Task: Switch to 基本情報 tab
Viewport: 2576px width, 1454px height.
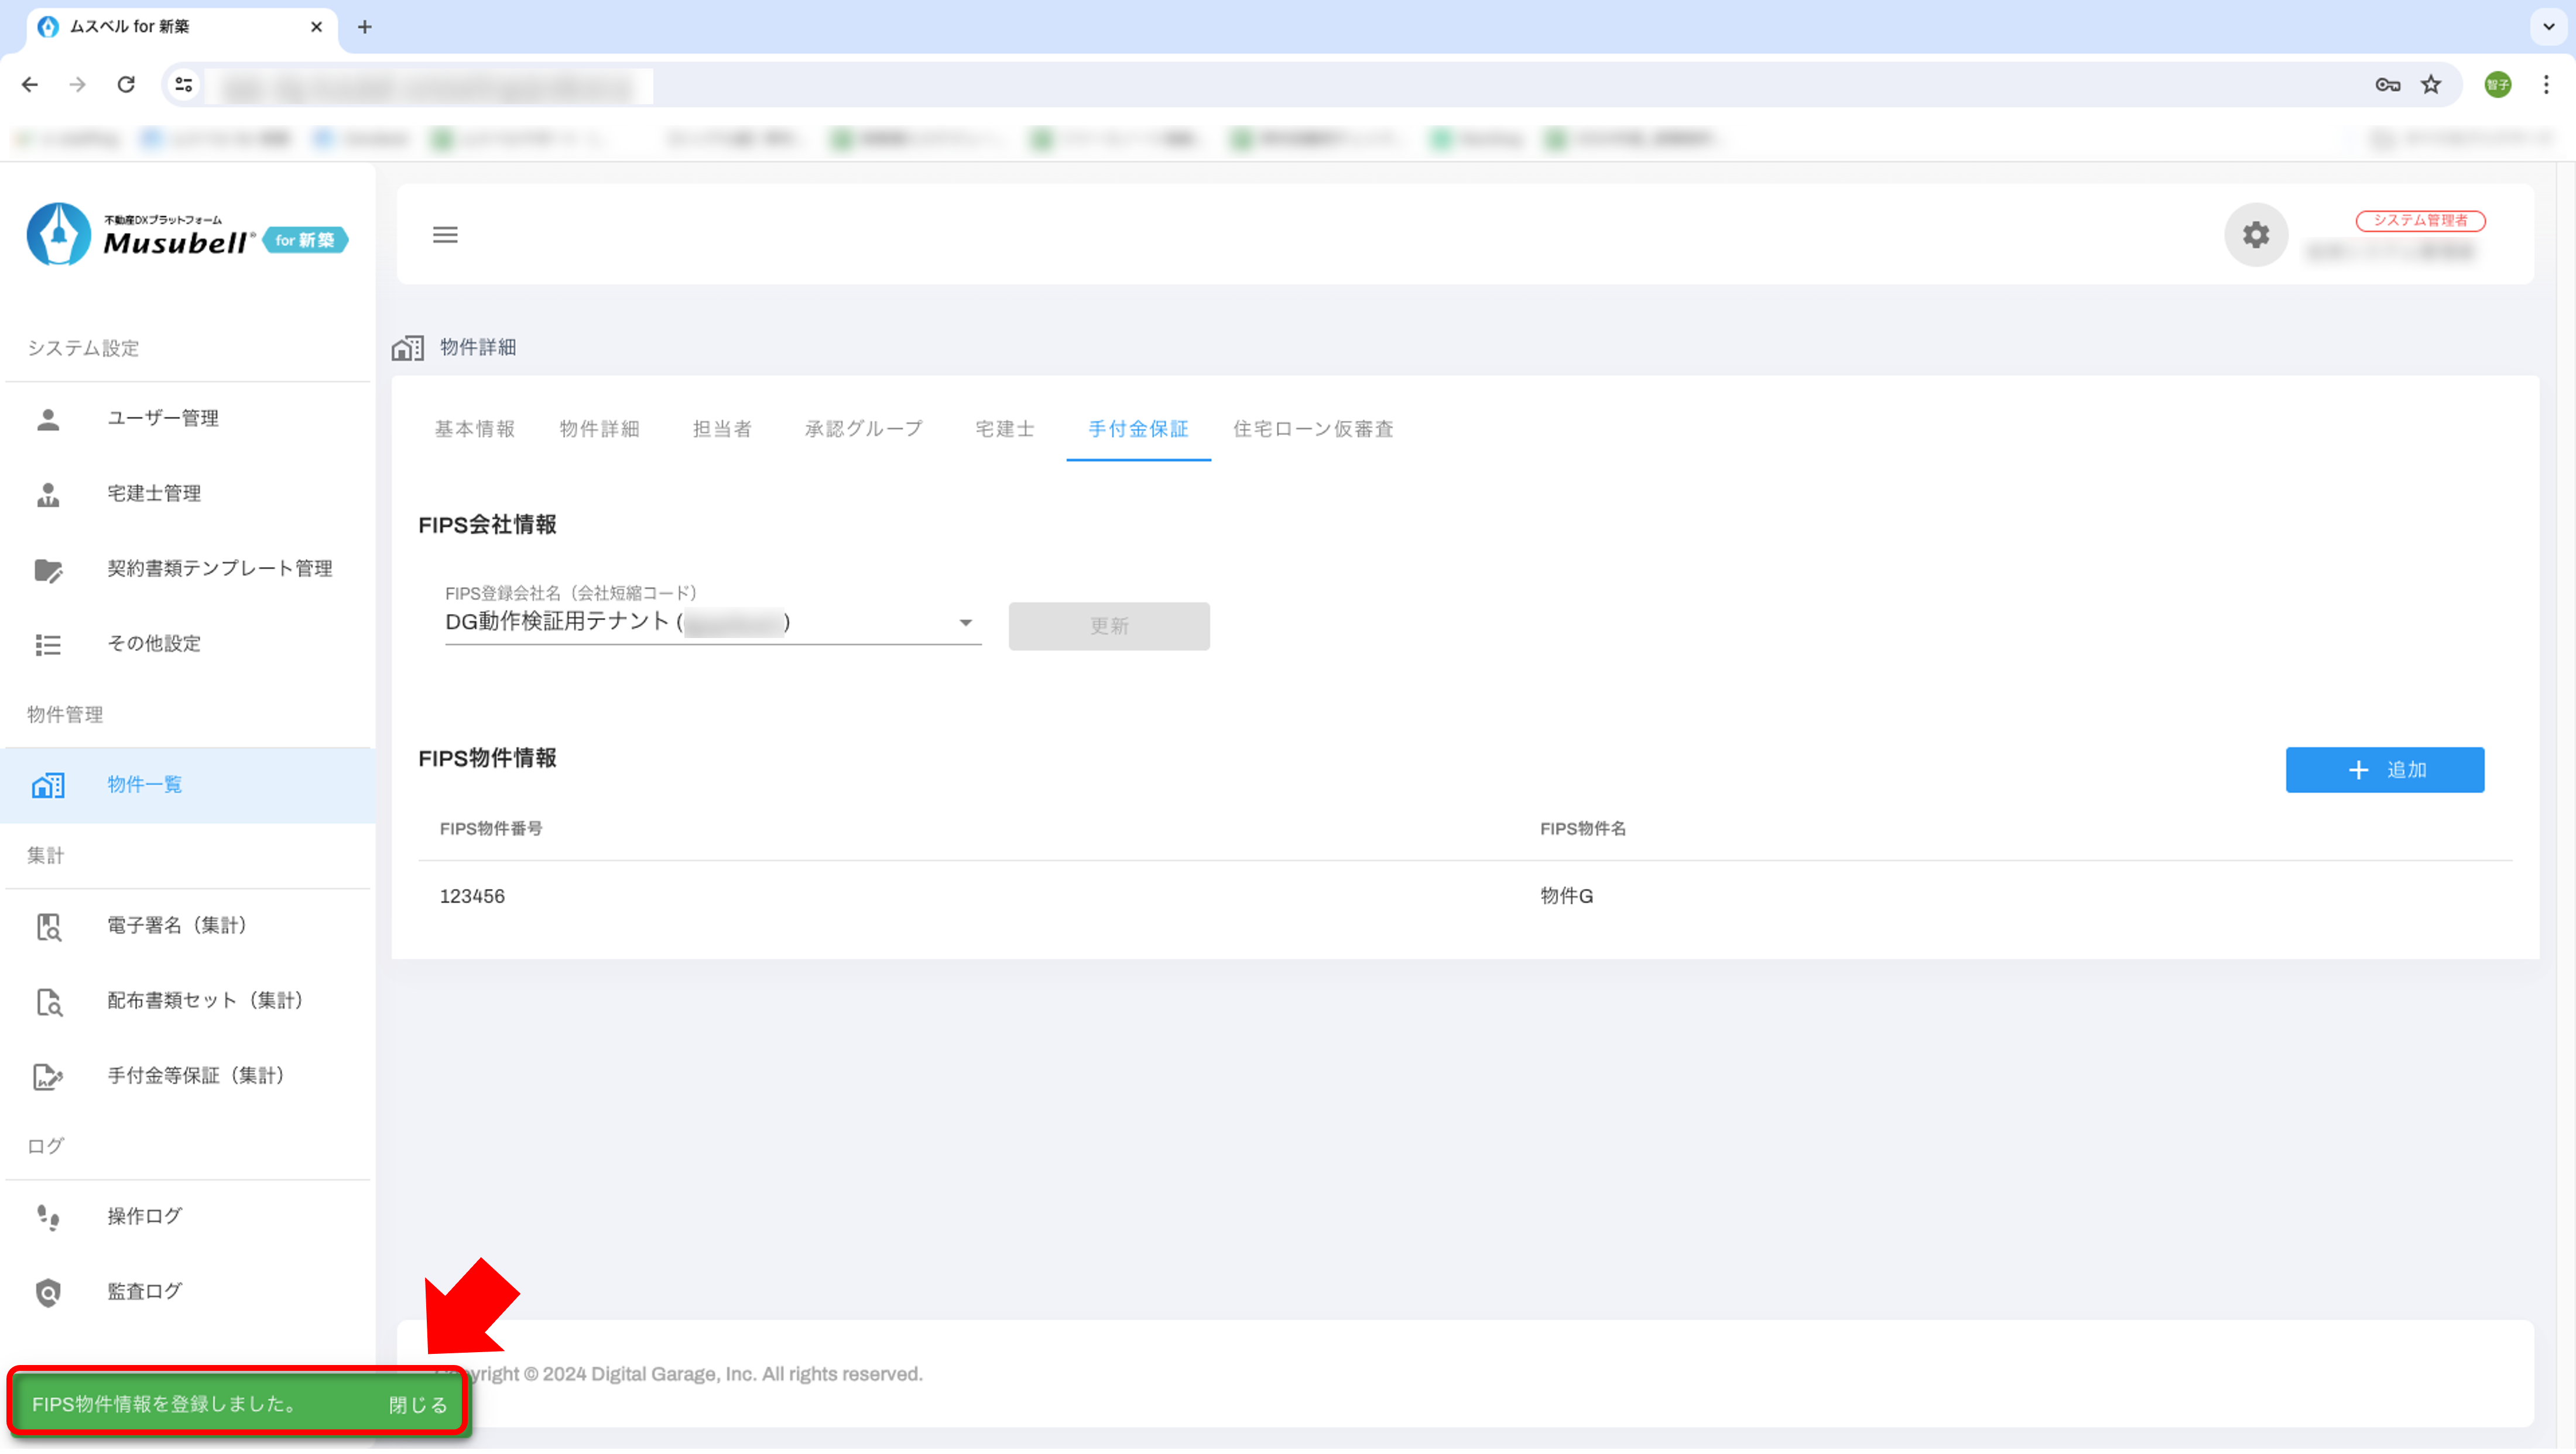Action: tap(474, 429)
